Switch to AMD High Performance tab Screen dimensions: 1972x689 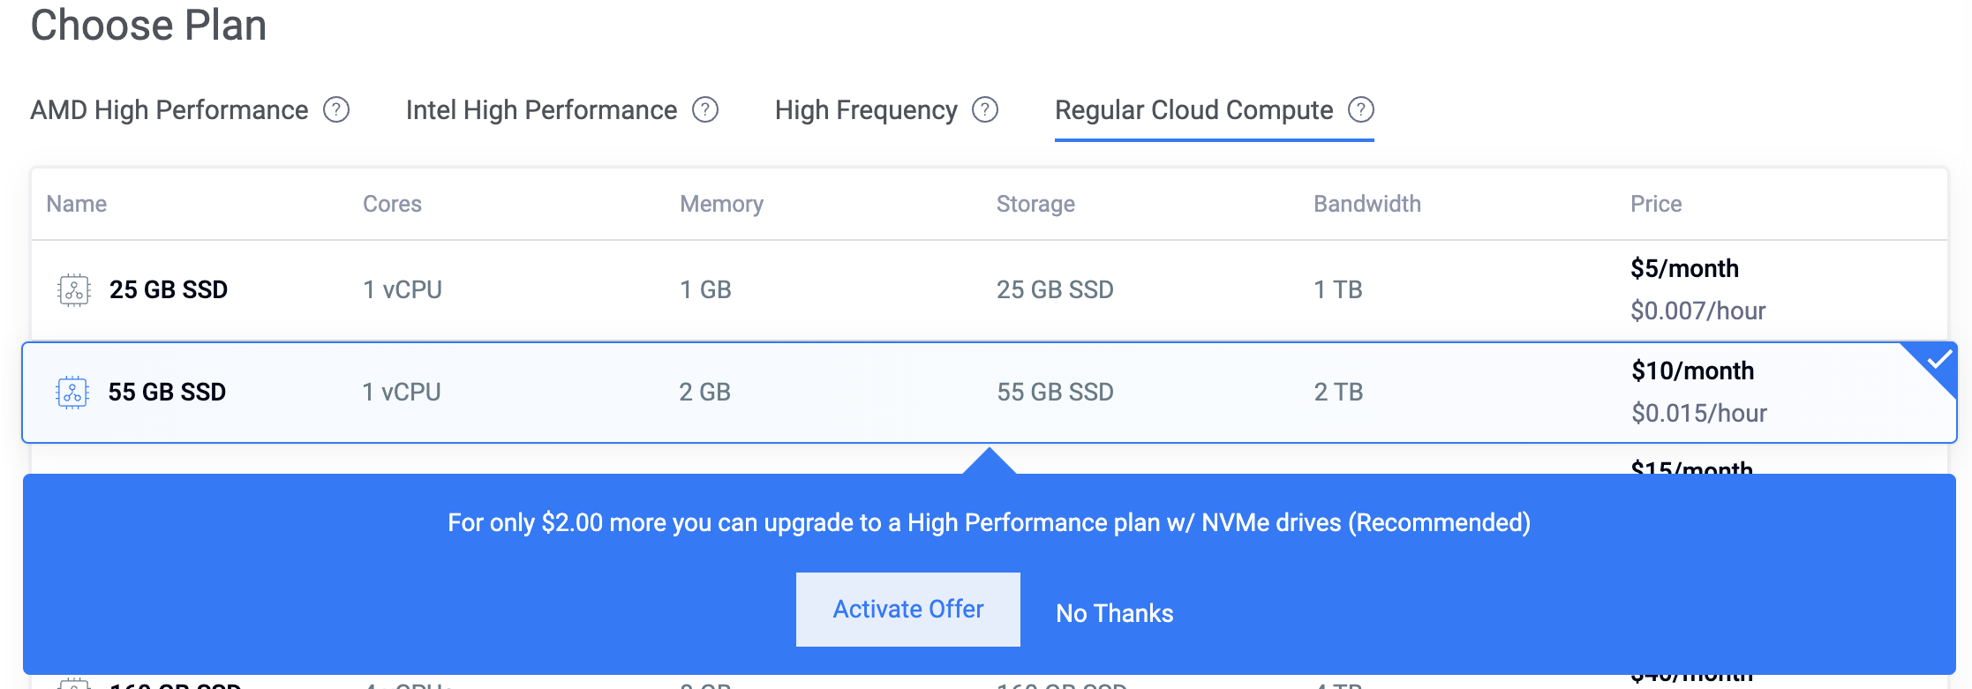tap(169, 110)
